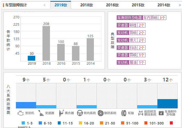Viewport: 182px width, 128px height.
Task: Click the 16-20 yellow legend swatch
Action: [80, 123]
